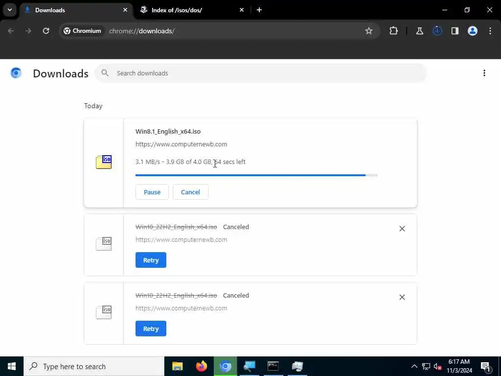Pause the Win8.1 download
This screenshot has height=376, width=501.
152,192
